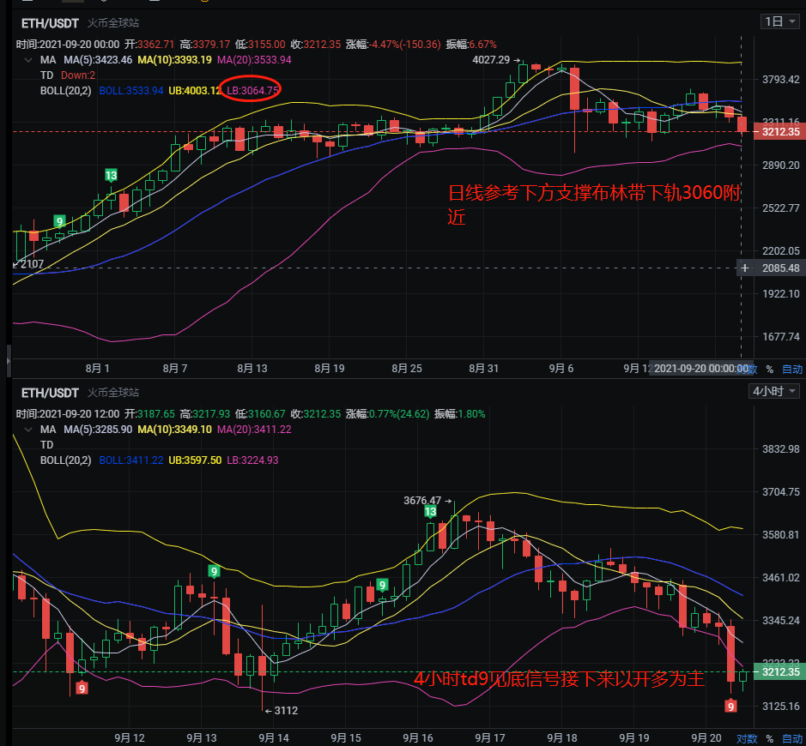
Task: Select the green TD 9 marker on daily chart
Action: click(59, 221)
